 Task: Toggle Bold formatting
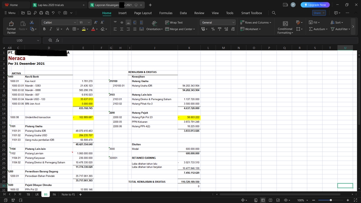click(45, 29)
